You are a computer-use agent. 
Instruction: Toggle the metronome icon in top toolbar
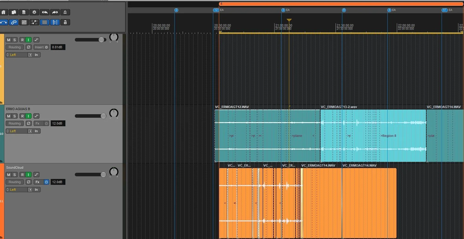coord(65,12)
